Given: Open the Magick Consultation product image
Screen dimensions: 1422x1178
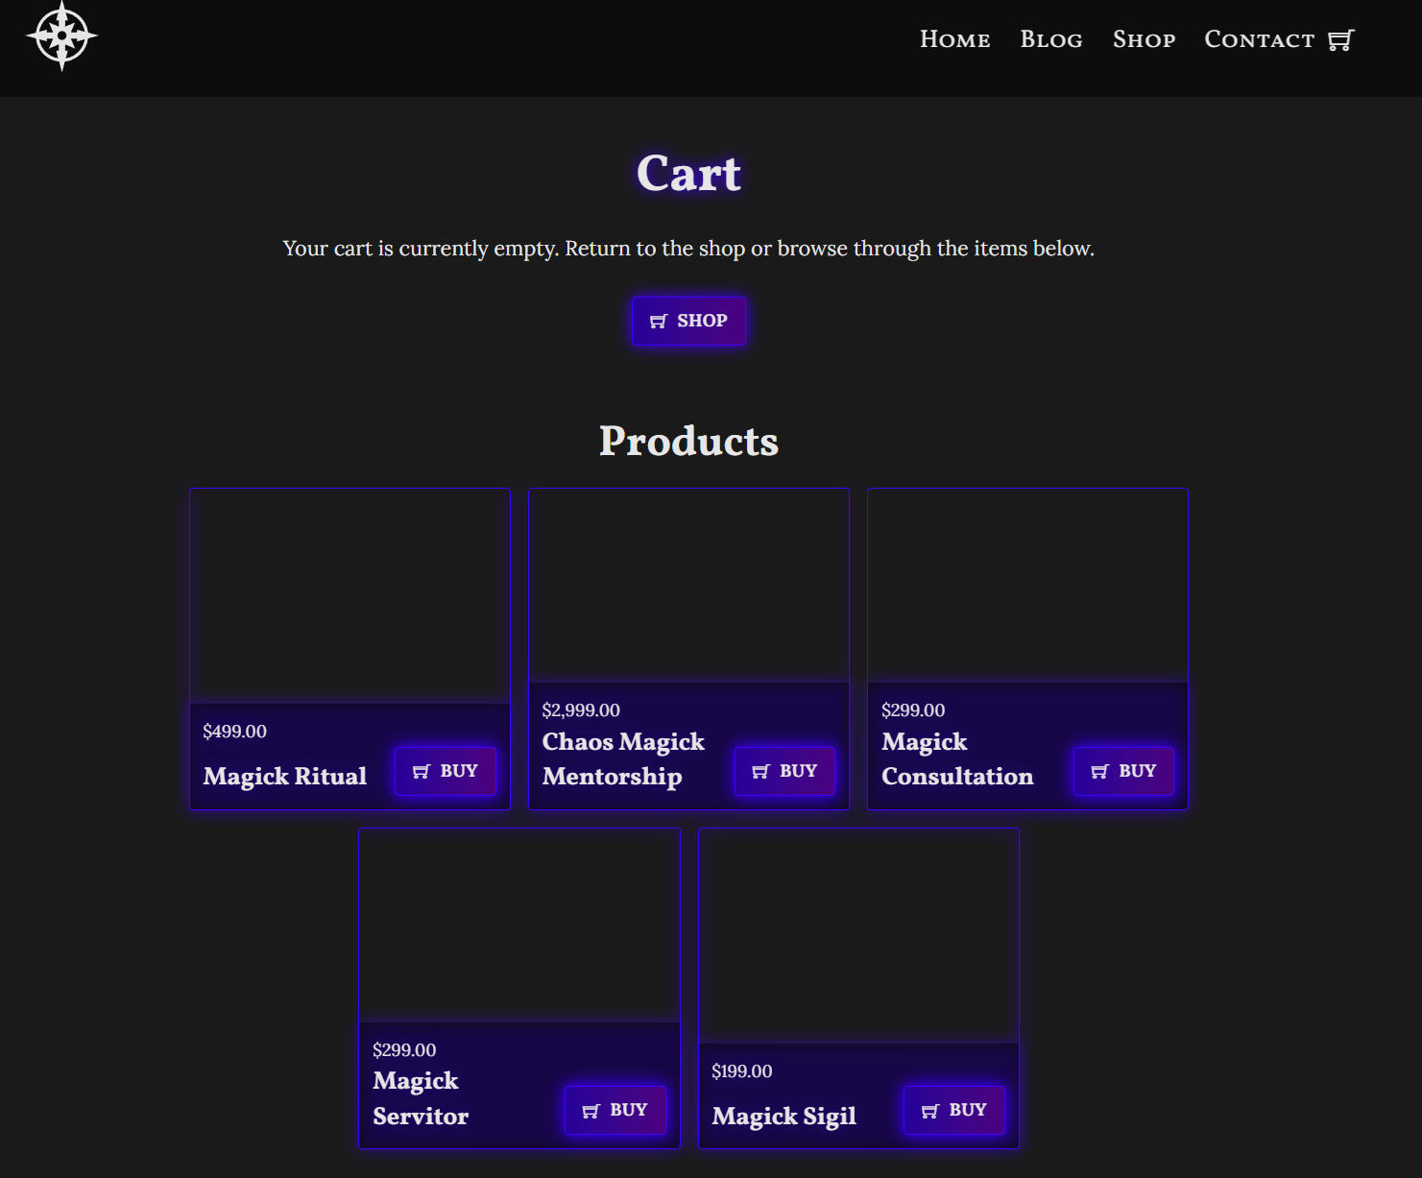Looking at the screenshot, I should click(1027, 586).
